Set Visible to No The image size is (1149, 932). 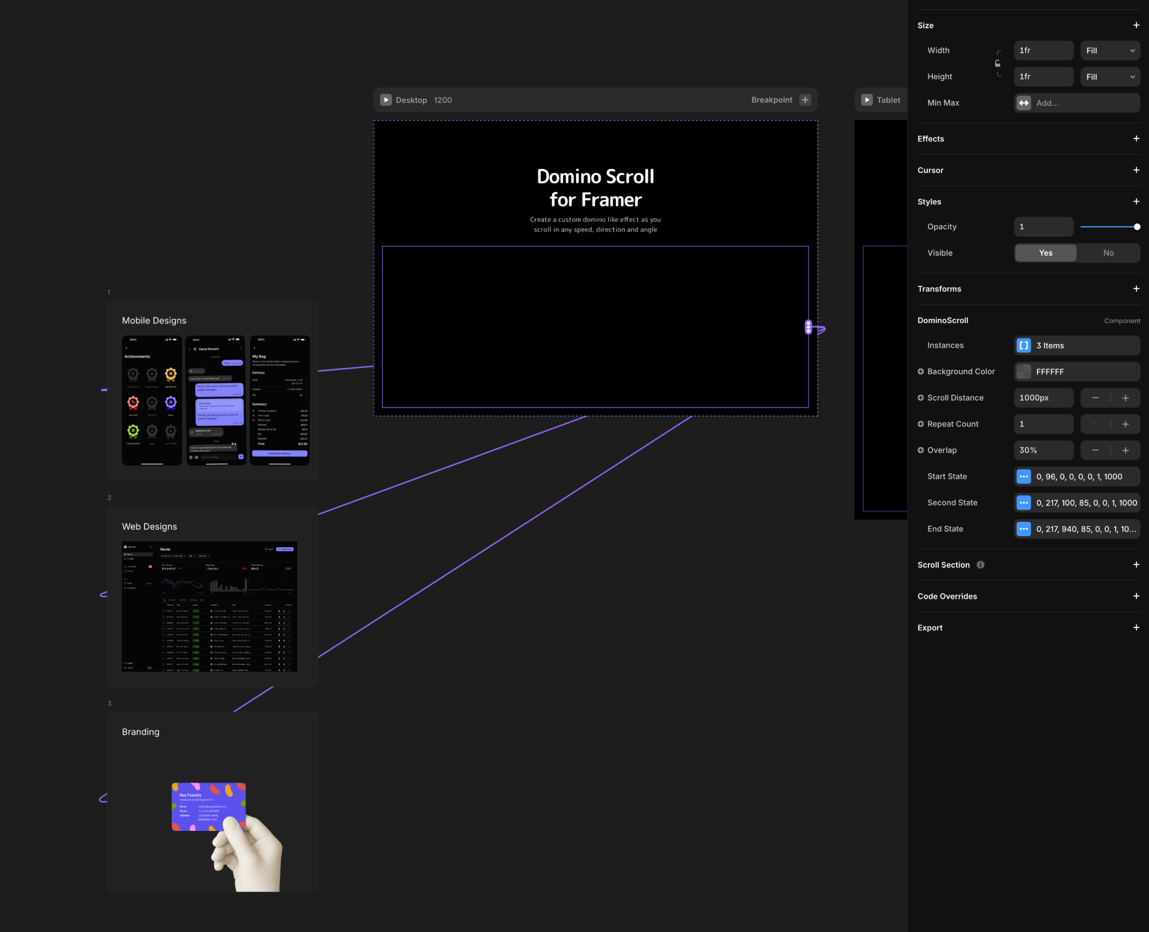click(x=1108, y=253)
